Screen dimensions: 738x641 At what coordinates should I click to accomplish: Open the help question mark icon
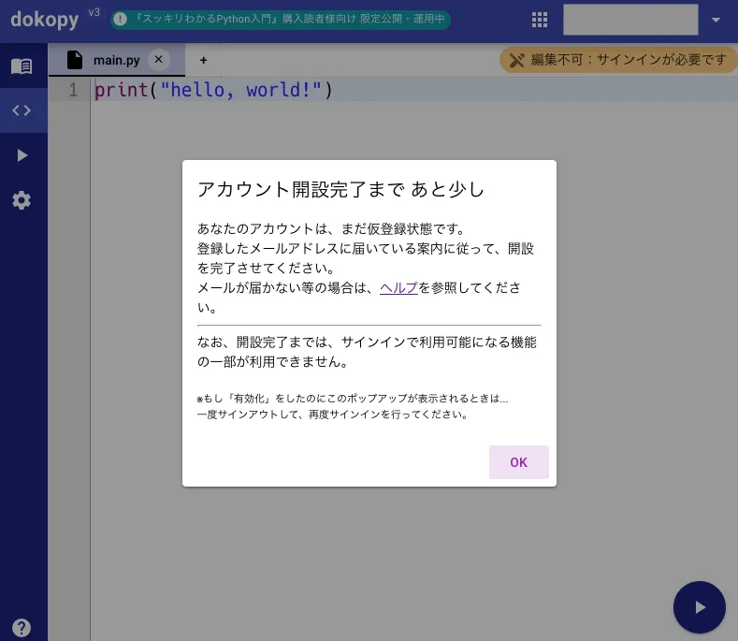[22, 627]
